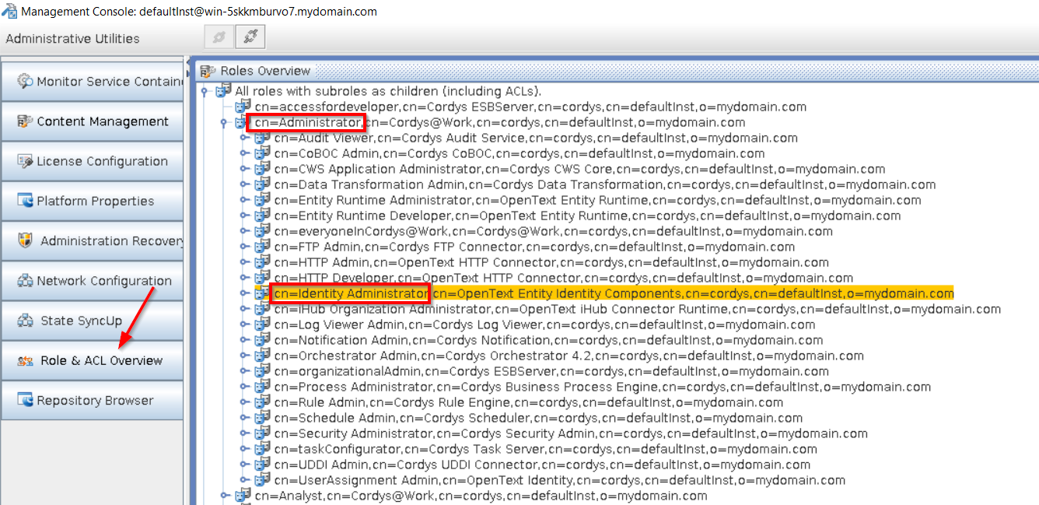This screenshot has height=505, width=1039.
Task: Select 'cn=Audit Viewer,cn=Cordys Audit Service' text
Action: 536,138
